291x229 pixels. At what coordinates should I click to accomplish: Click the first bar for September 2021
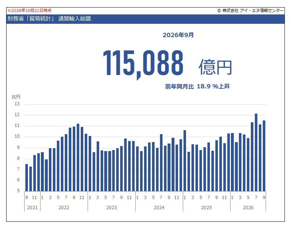pos(26,178)
